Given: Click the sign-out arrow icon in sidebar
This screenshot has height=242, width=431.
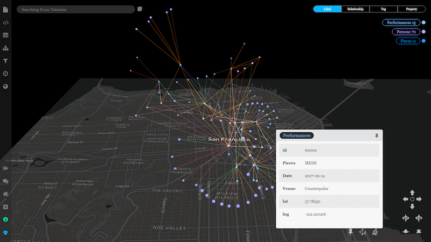Looking at the screenshot, I should point(5,168).
